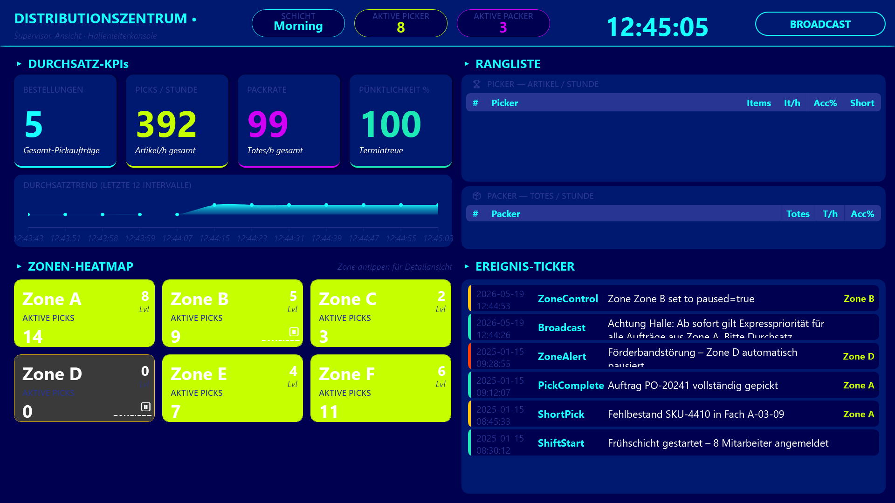Viewport: 895px width, 503px height.
Task: Click the pause icon on Zone D tile
Action: point(145,407)
